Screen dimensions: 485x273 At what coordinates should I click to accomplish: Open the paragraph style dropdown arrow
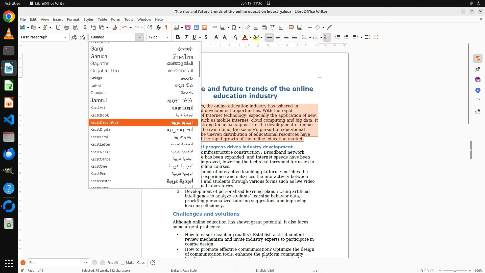point(65,37)
